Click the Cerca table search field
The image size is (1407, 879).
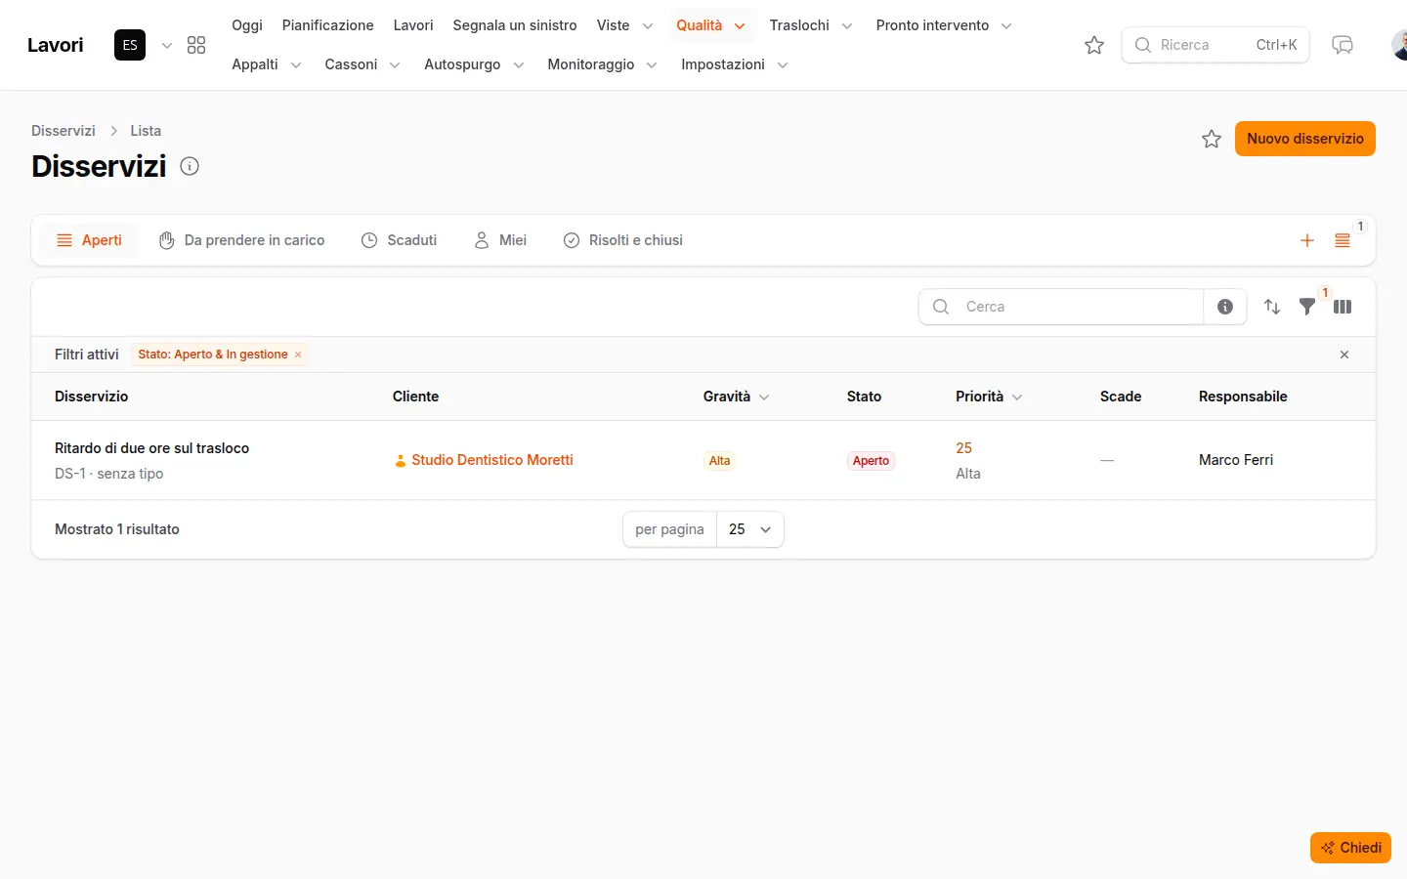(x=1061, y=307)
